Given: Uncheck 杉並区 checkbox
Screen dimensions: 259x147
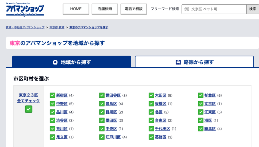Looking at the screenshot, I should [x=200, y=95].
